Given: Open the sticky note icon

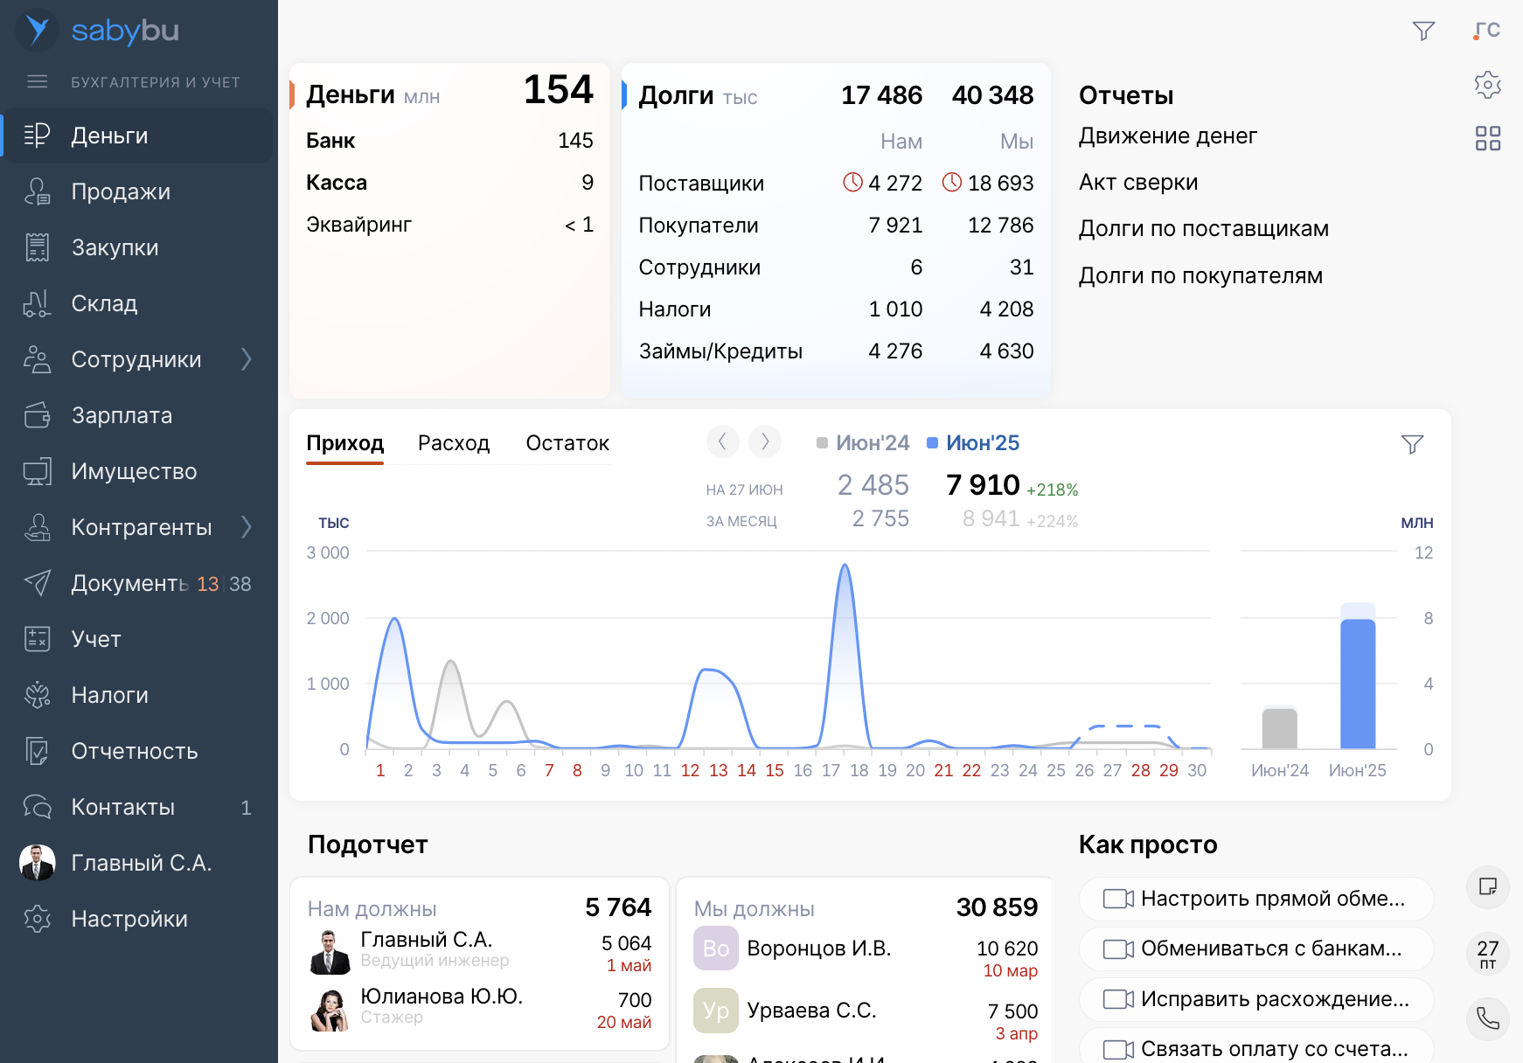Looking at the screenshot, I should (1487, 886).
